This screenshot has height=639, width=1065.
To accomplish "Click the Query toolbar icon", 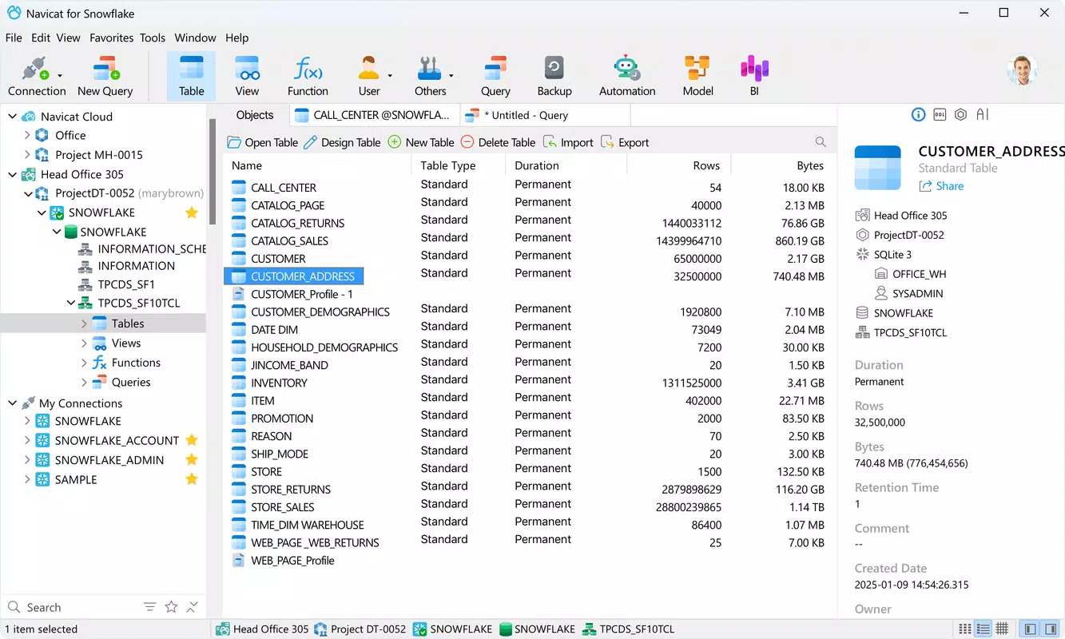I will point(495,76).
